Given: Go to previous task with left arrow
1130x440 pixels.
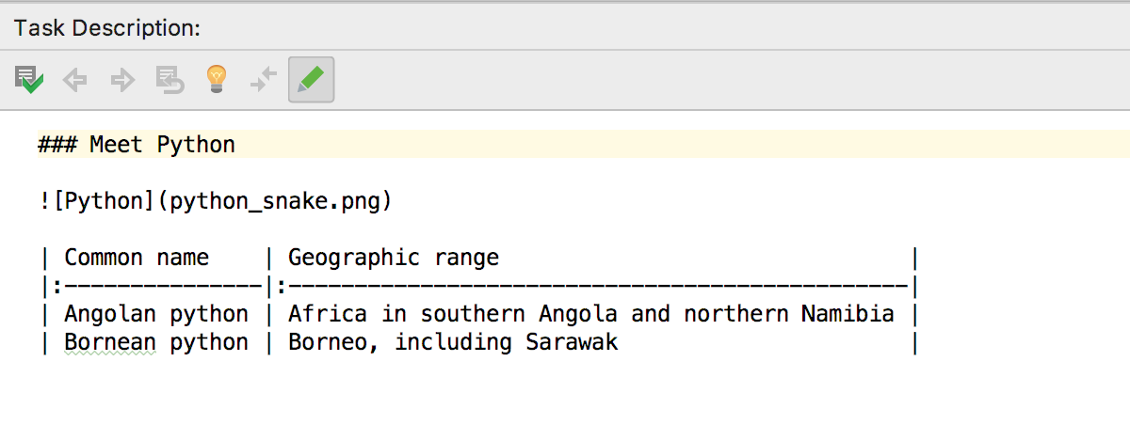Looking at the screenshot, I should click(75, 80).
